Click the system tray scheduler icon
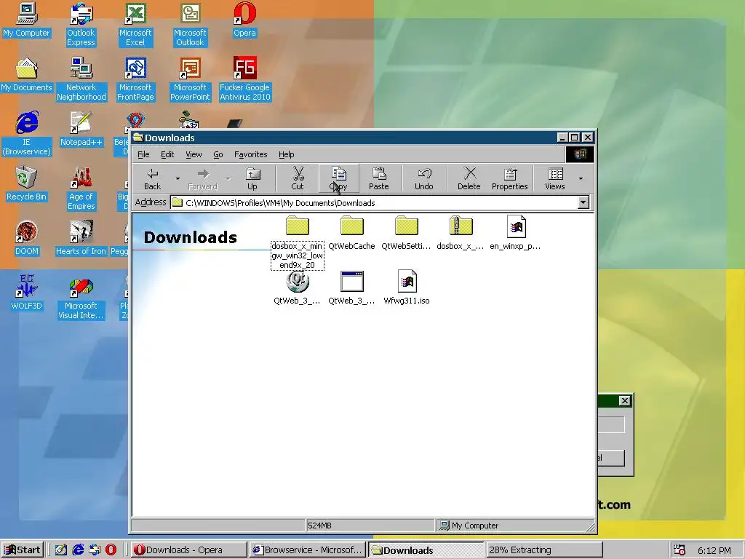The width and height of the screenshot is (745, 559). [679, 550]
